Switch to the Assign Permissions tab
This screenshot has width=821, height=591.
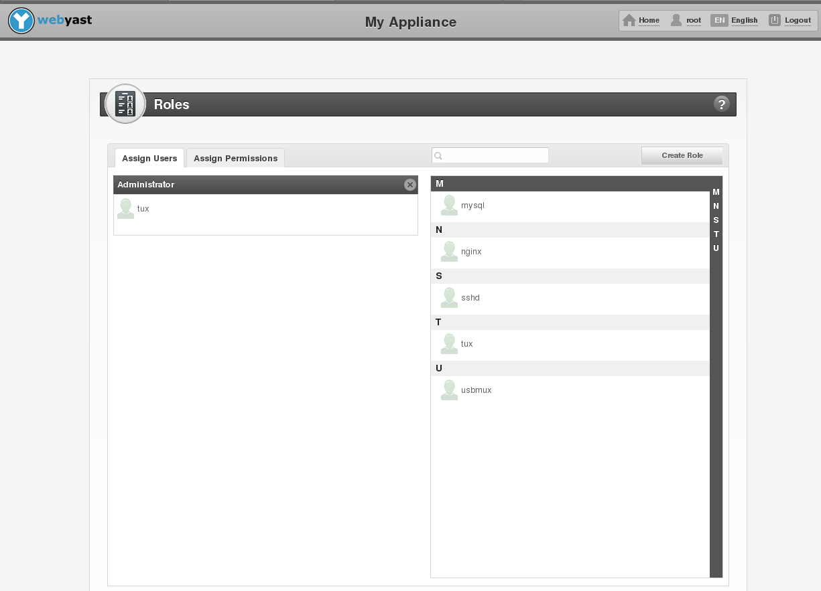pos(235,159)
